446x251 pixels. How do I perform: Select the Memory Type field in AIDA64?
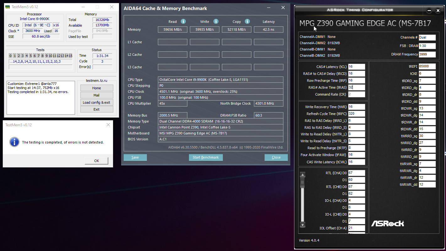click(221, 121)
